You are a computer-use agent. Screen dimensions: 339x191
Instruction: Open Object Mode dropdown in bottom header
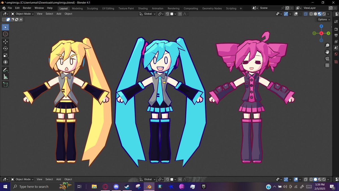(x=22, y=179)
